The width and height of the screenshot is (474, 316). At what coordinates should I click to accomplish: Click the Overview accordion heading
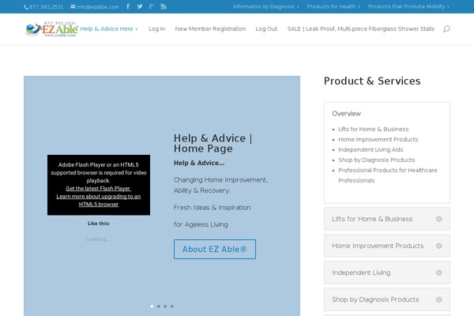coord(347,114)
